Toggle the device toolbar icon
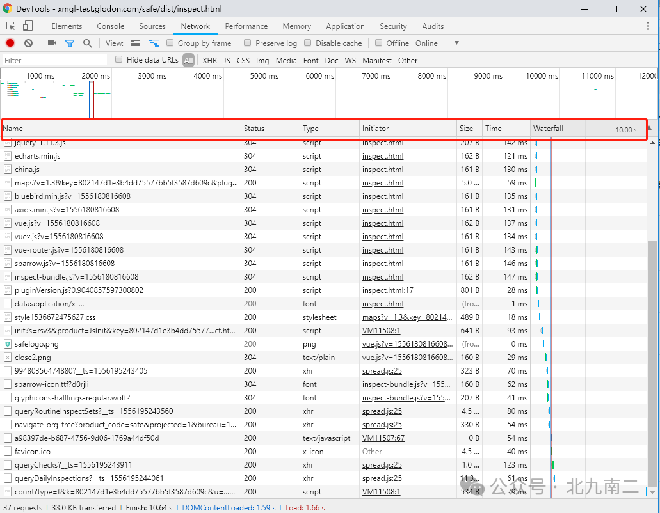Screen dimensions: 660x513 pos(28,26)
